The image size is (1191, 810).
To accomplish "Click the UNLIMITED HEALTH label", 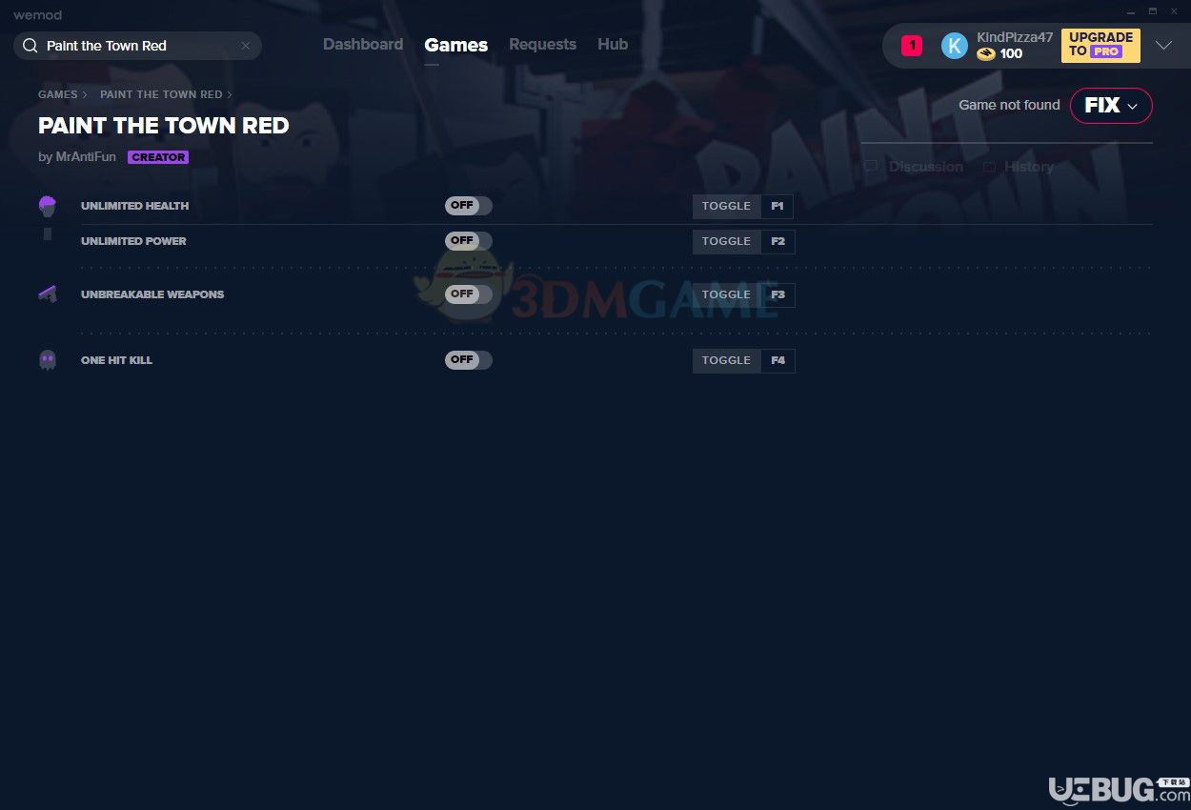I will (x=134, y=206).
